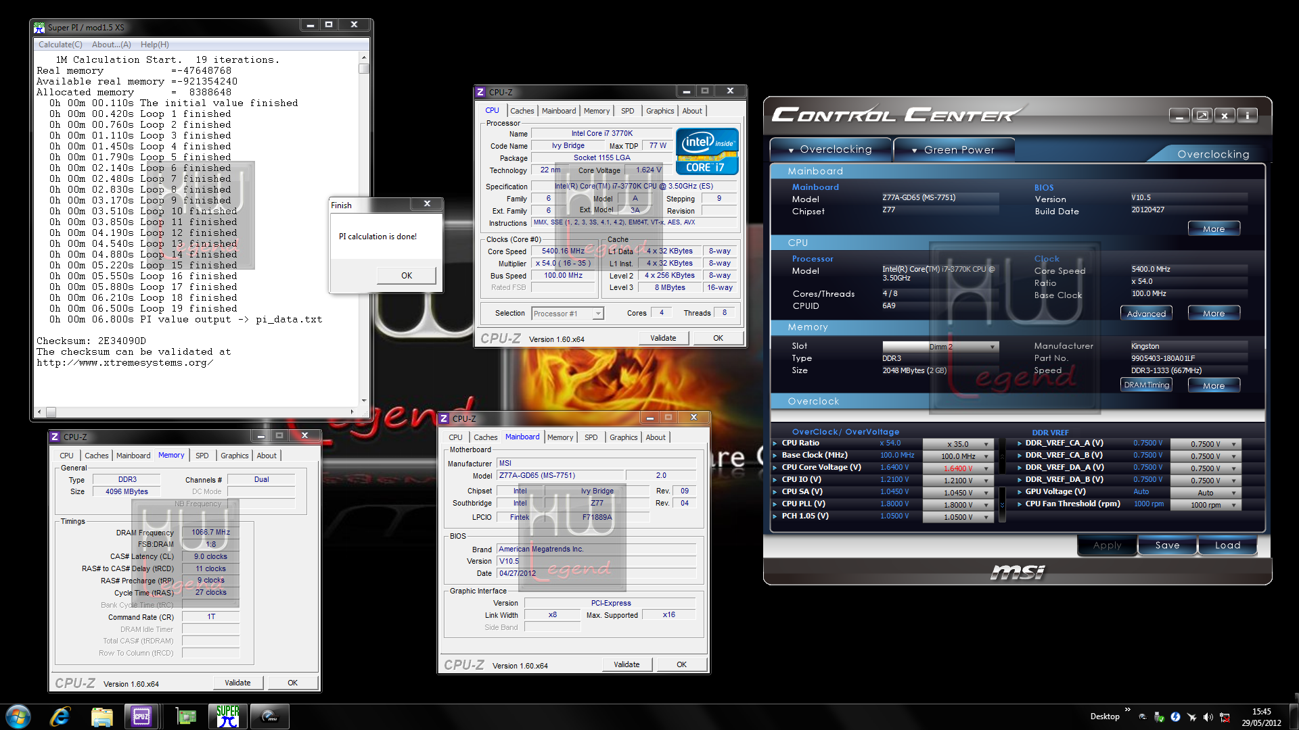Open the Dimm 2 memory slot dropdown
Screen dimensions: 1299x730
click(x=940, y=347)
